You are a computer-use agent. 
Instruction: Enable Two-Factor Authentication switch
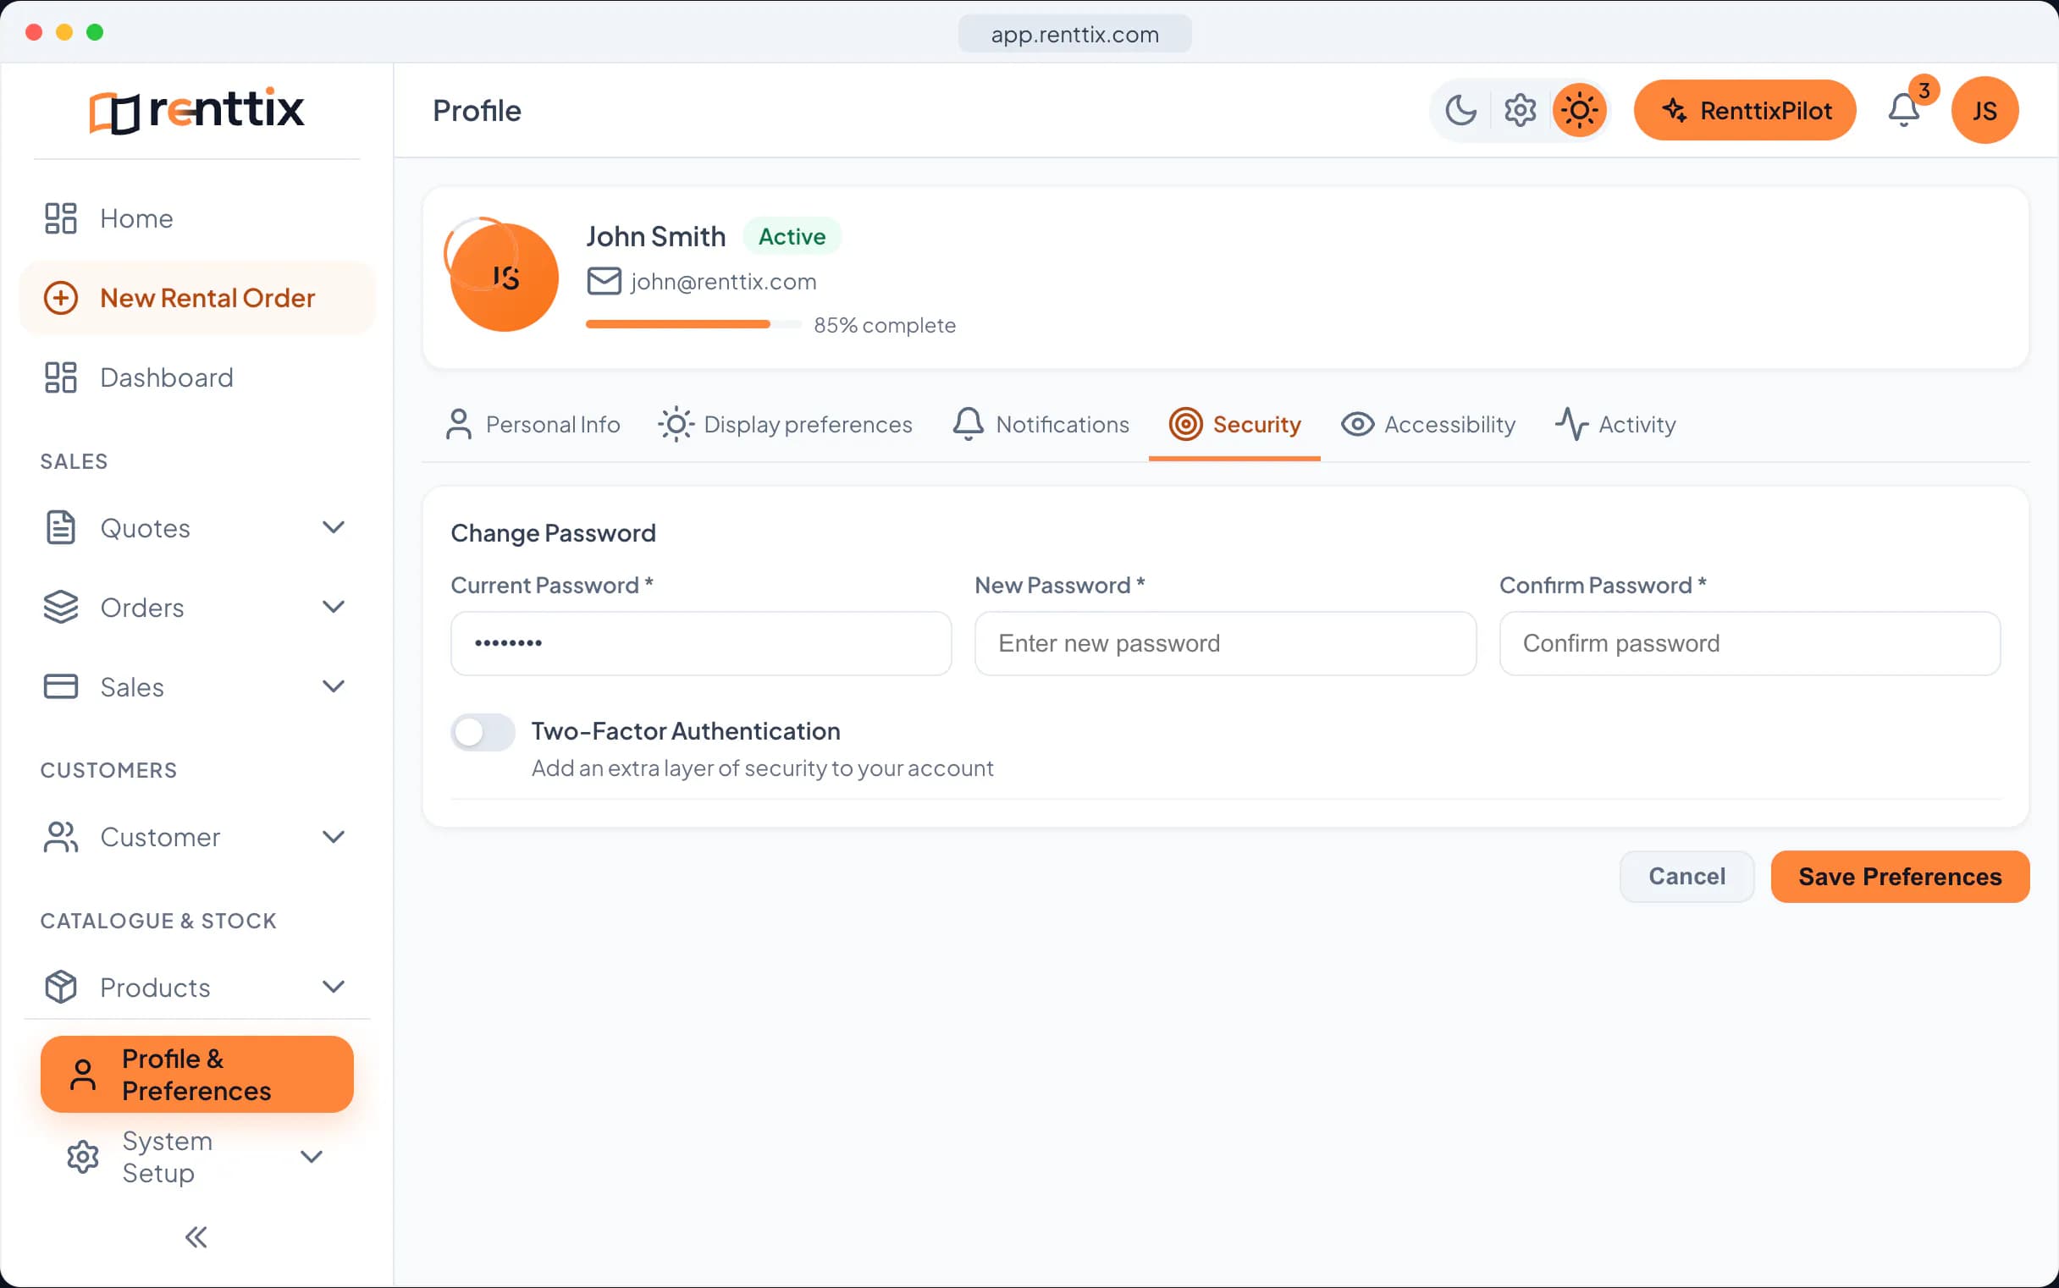point(483,732)
